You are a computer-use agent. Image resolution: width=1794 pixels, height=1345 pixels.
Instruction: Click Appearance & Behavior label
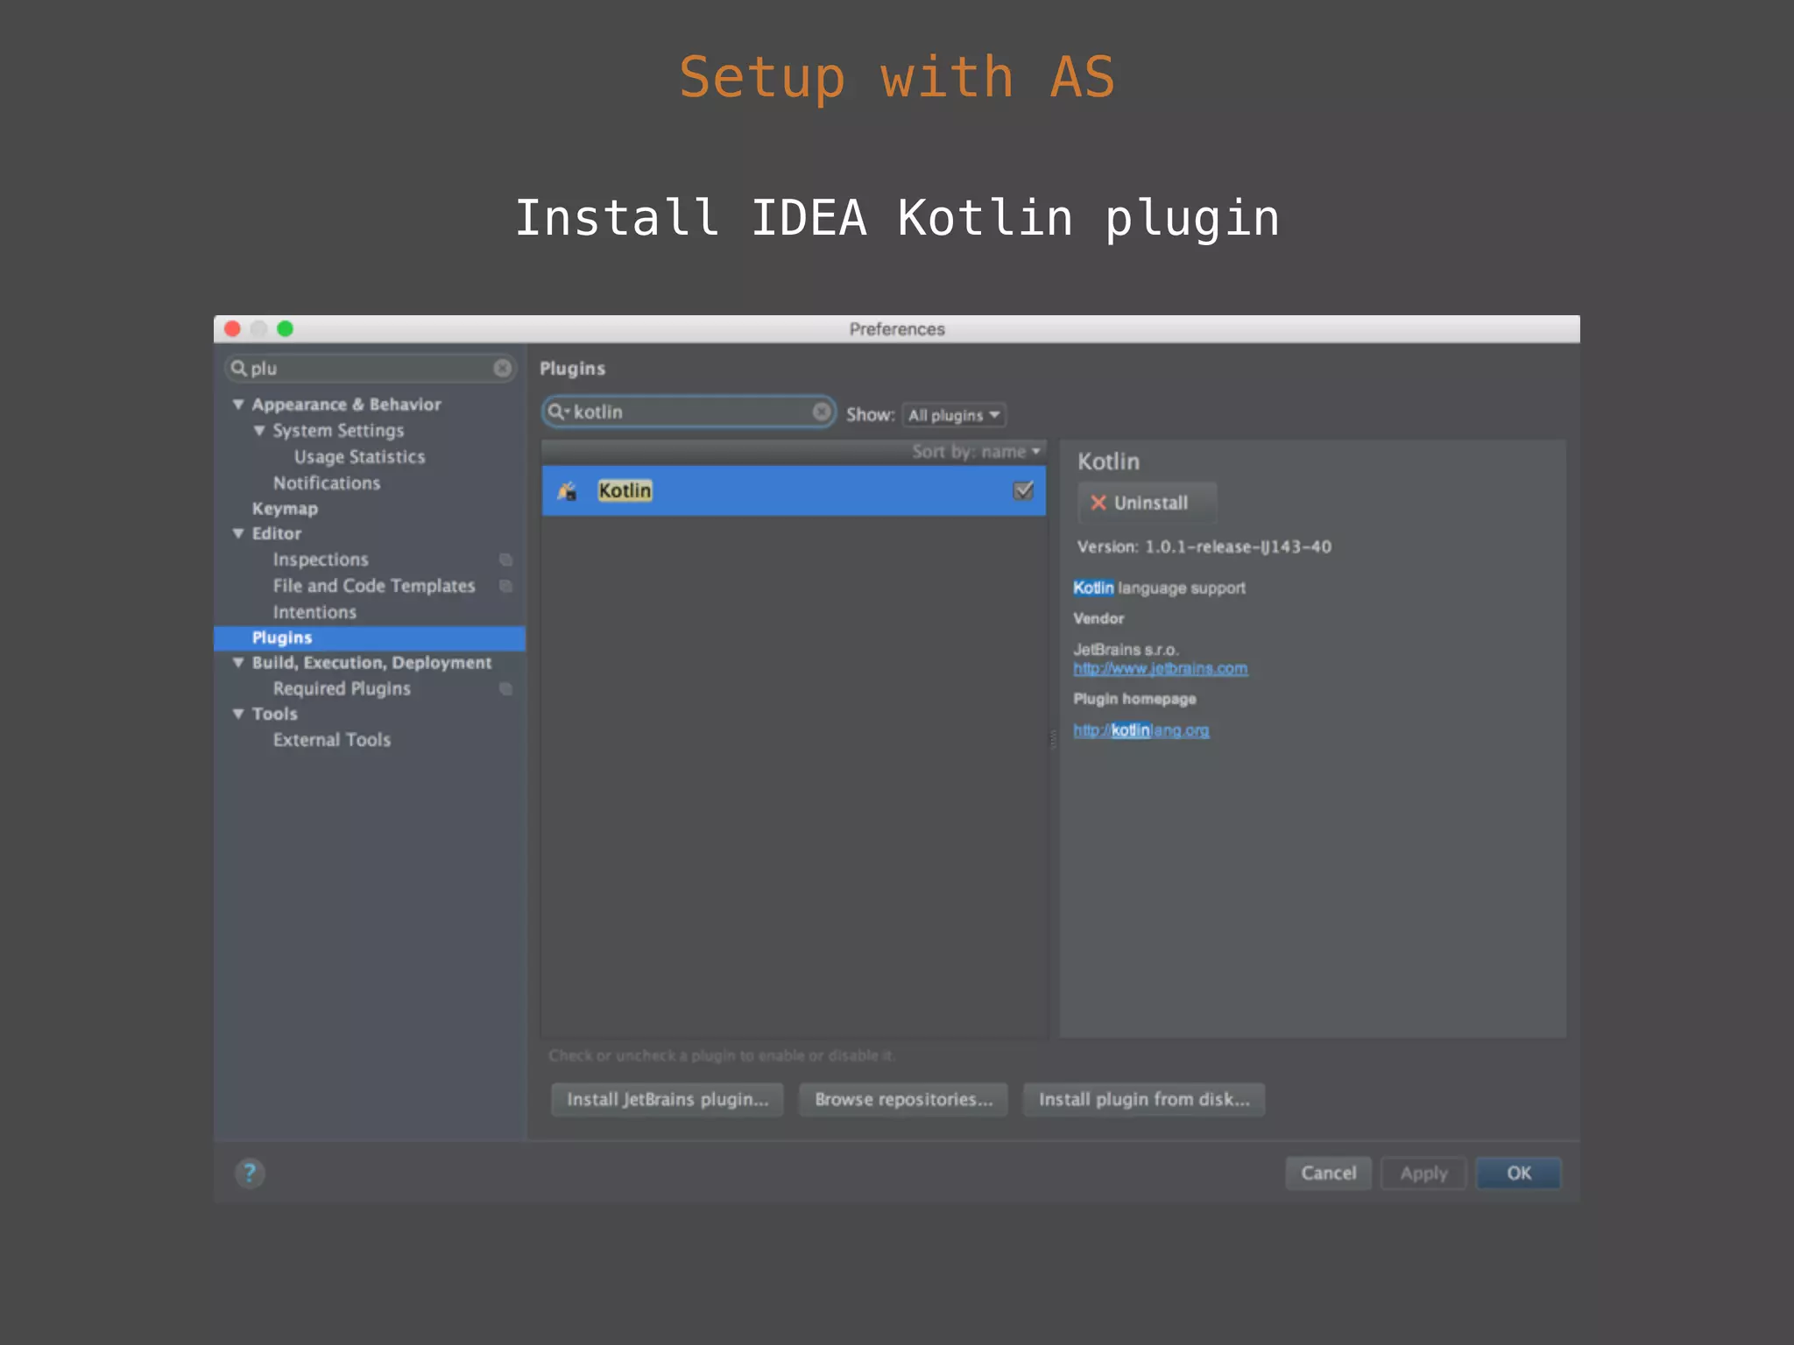click(x=346, y=405)
